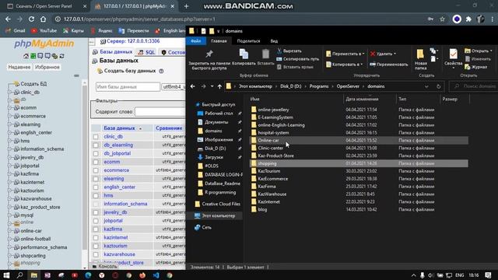Screen dimensions: 498x280
Task: Open File Explorer from taskbar
Action: (x=34, y=275)
